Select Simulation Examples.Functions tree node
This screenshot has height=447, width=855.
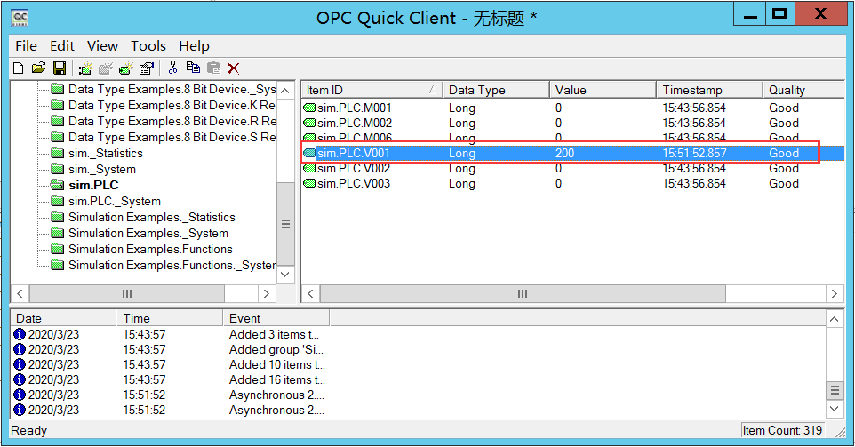click(149, 250)
